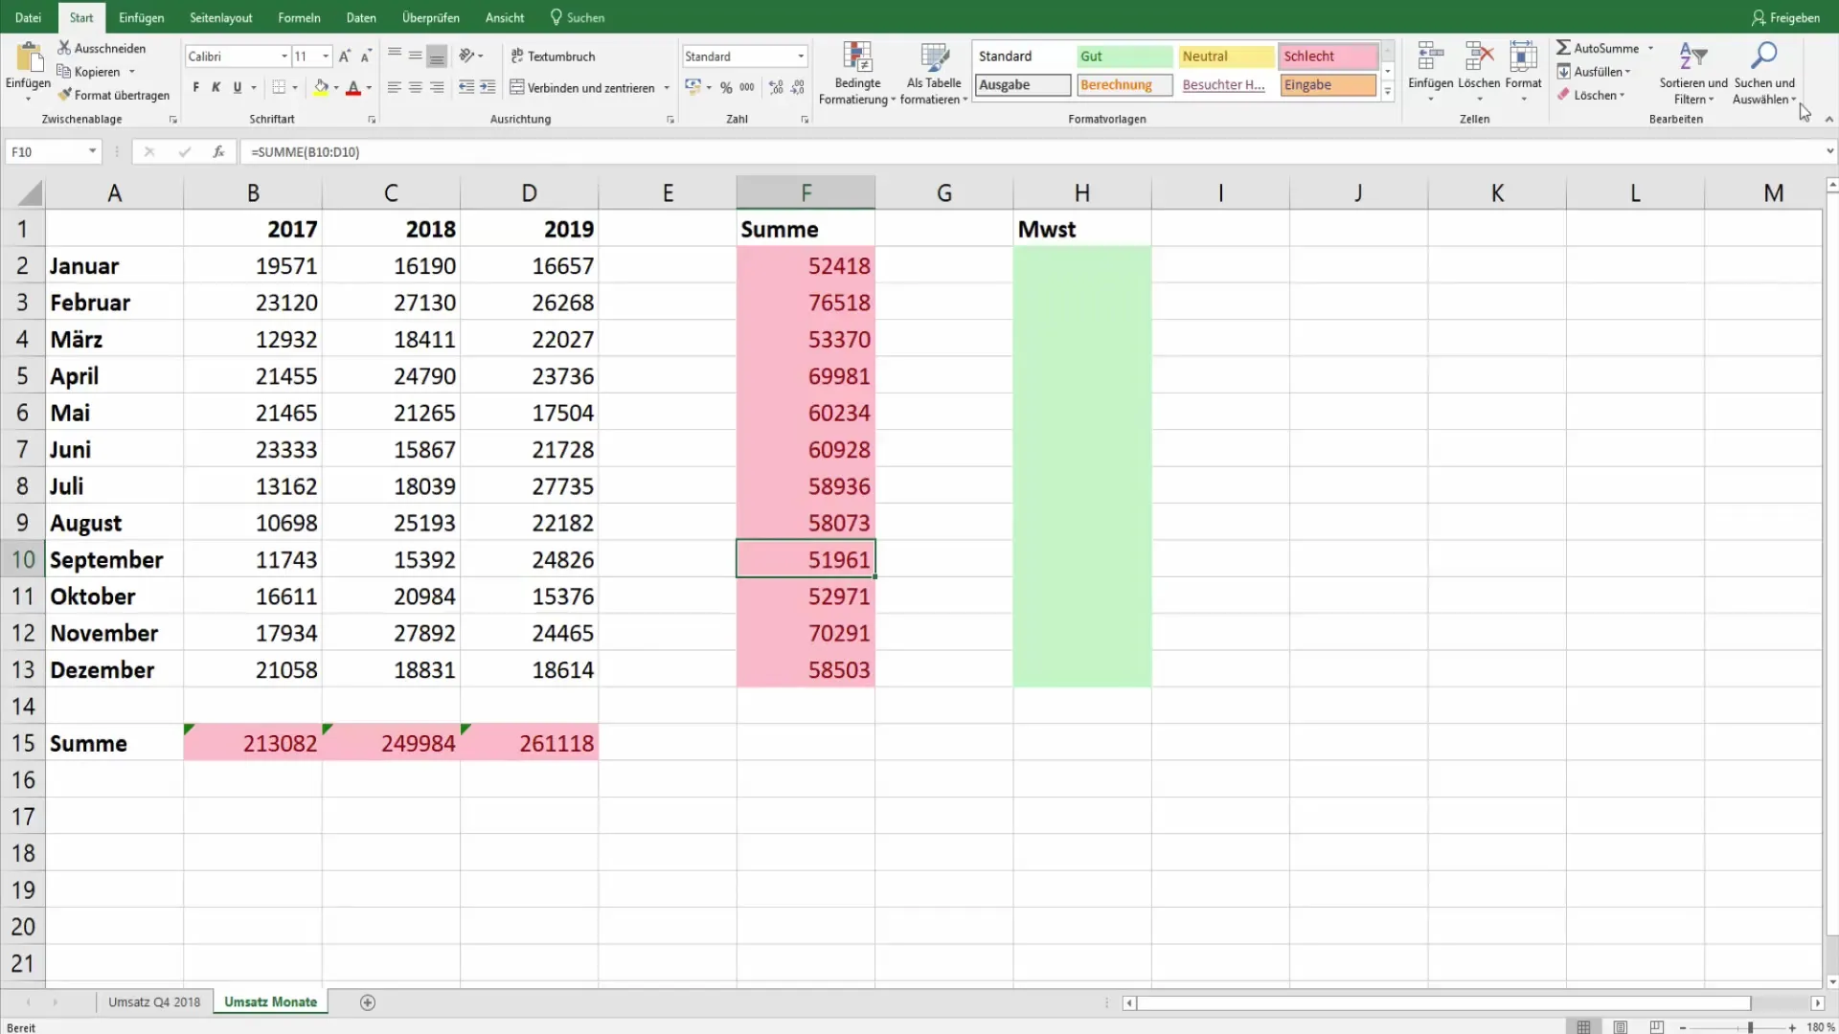The height and width of the screenshot is (1034, 1839).
Task: Click the Kopieren copy icon
Action: pyautogui.click(x=64, y=72)
